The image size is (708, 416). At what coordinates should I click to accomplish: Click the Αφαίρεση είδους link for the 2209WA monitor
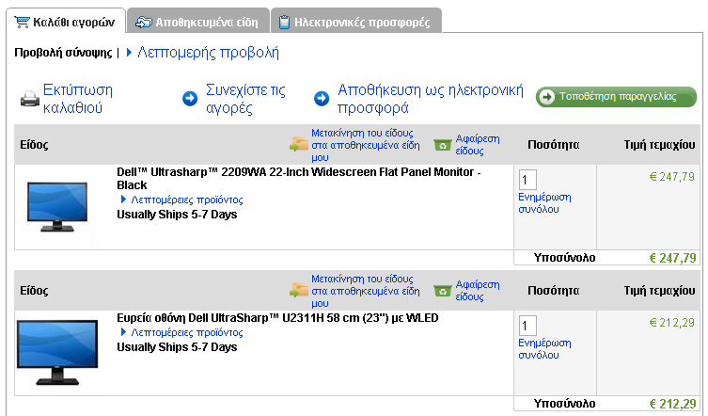(x=478, y=145)
